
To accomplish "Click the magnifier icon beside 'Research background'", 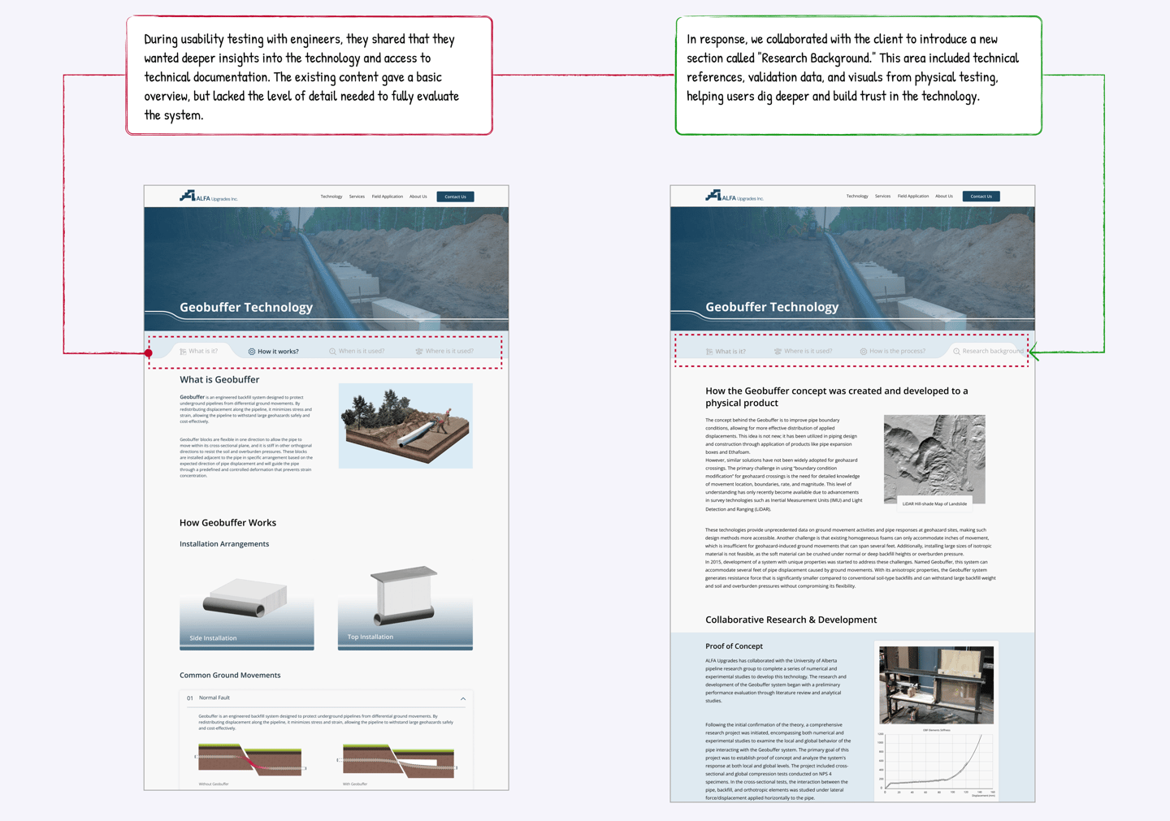I will (956, 352).
